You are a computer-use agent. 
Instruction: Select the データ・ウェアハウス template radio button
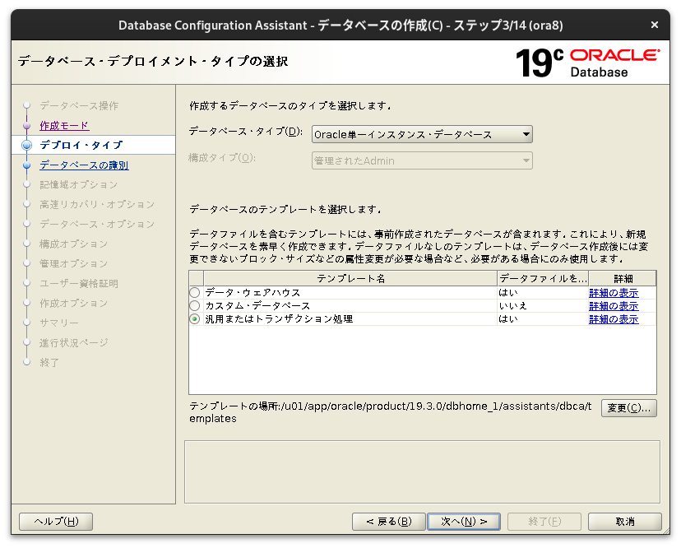point(192,292)
